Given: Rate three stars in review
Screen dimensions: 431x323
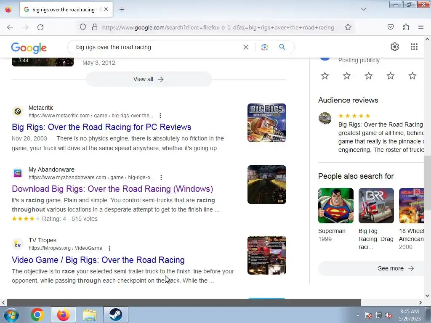Looking at the screenshot, I should 369,76.
